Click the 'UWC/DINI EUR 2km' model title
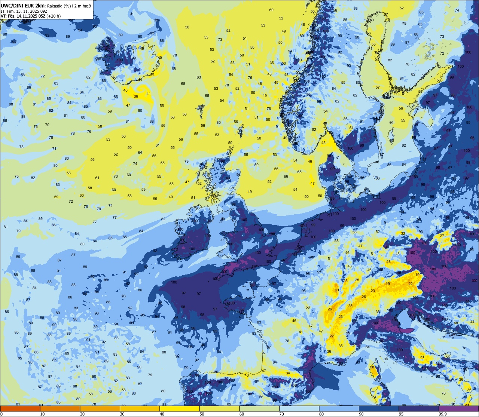The height and width of the screenshot is (417, 479). (22, 5)
